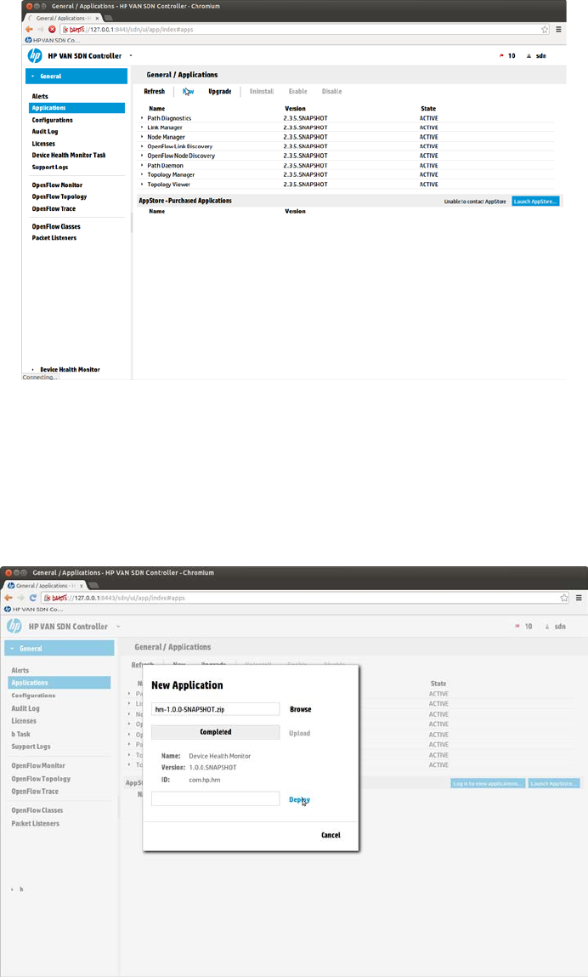Image resolution: width=588 pixels, height=977 pixels.
Task: Go back in the window showing New Application dialog
Action: coord(8,598)
